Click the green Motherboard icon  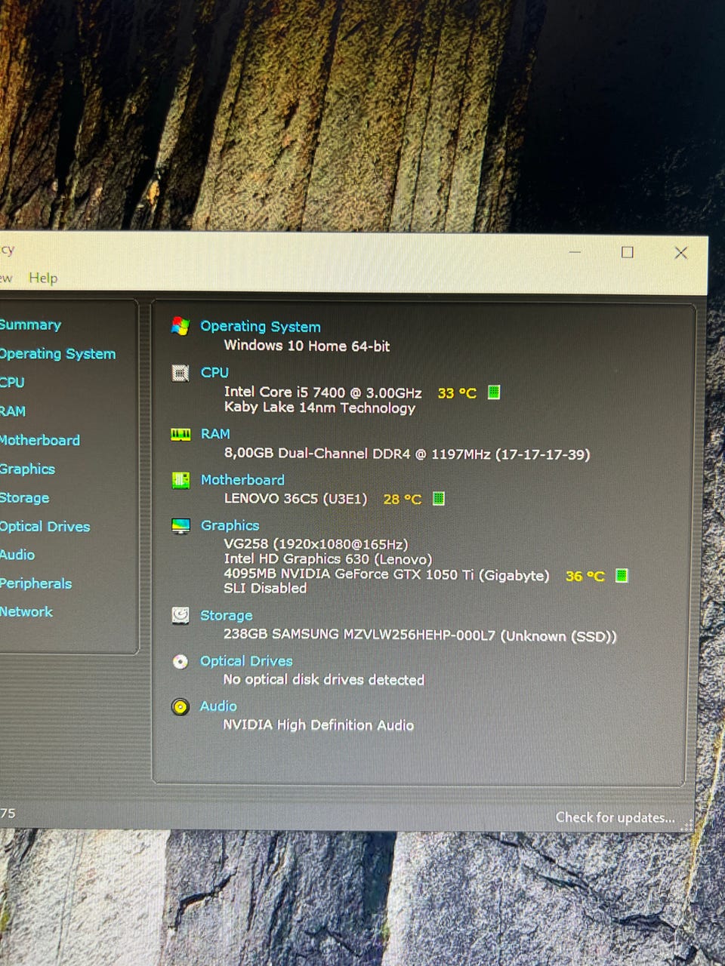click(180, 480)
